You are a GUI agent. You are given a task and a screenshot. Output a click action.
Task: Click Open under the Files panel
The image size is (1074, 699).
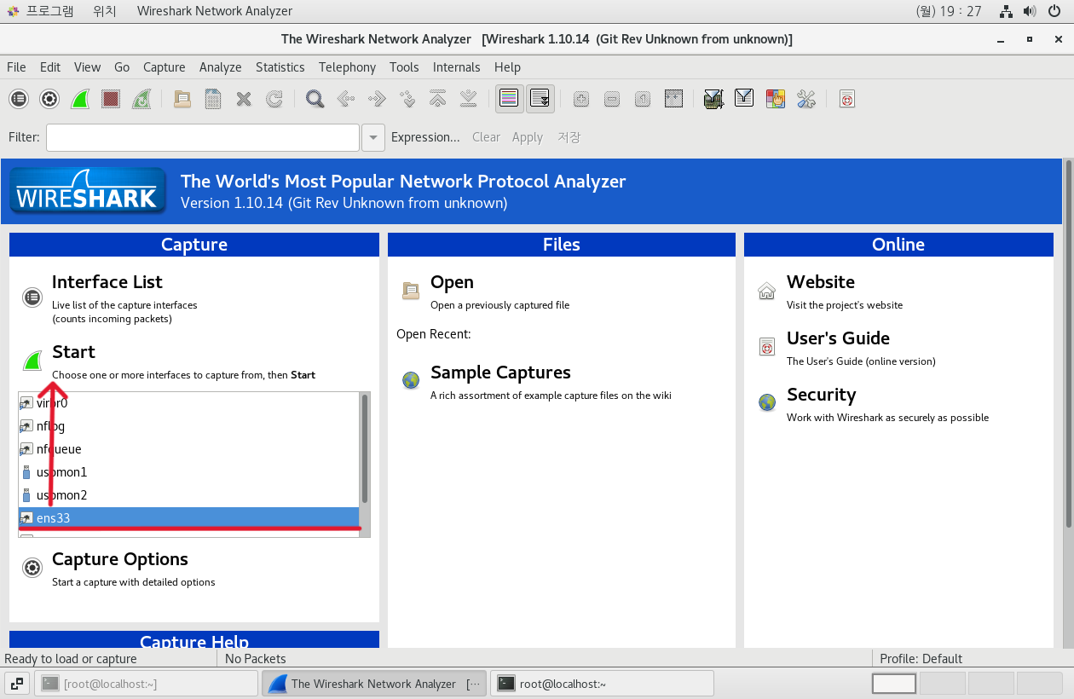tap(452, 282)
